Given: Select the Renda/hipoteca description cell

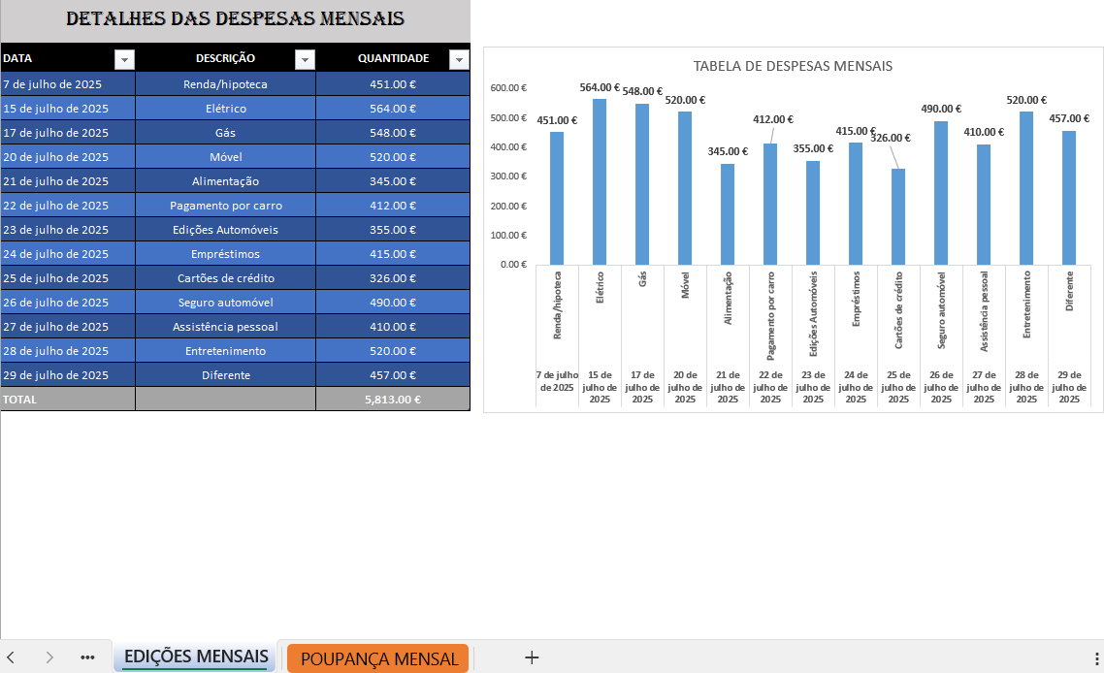Looking at the screenshot, I should [225, 83].
